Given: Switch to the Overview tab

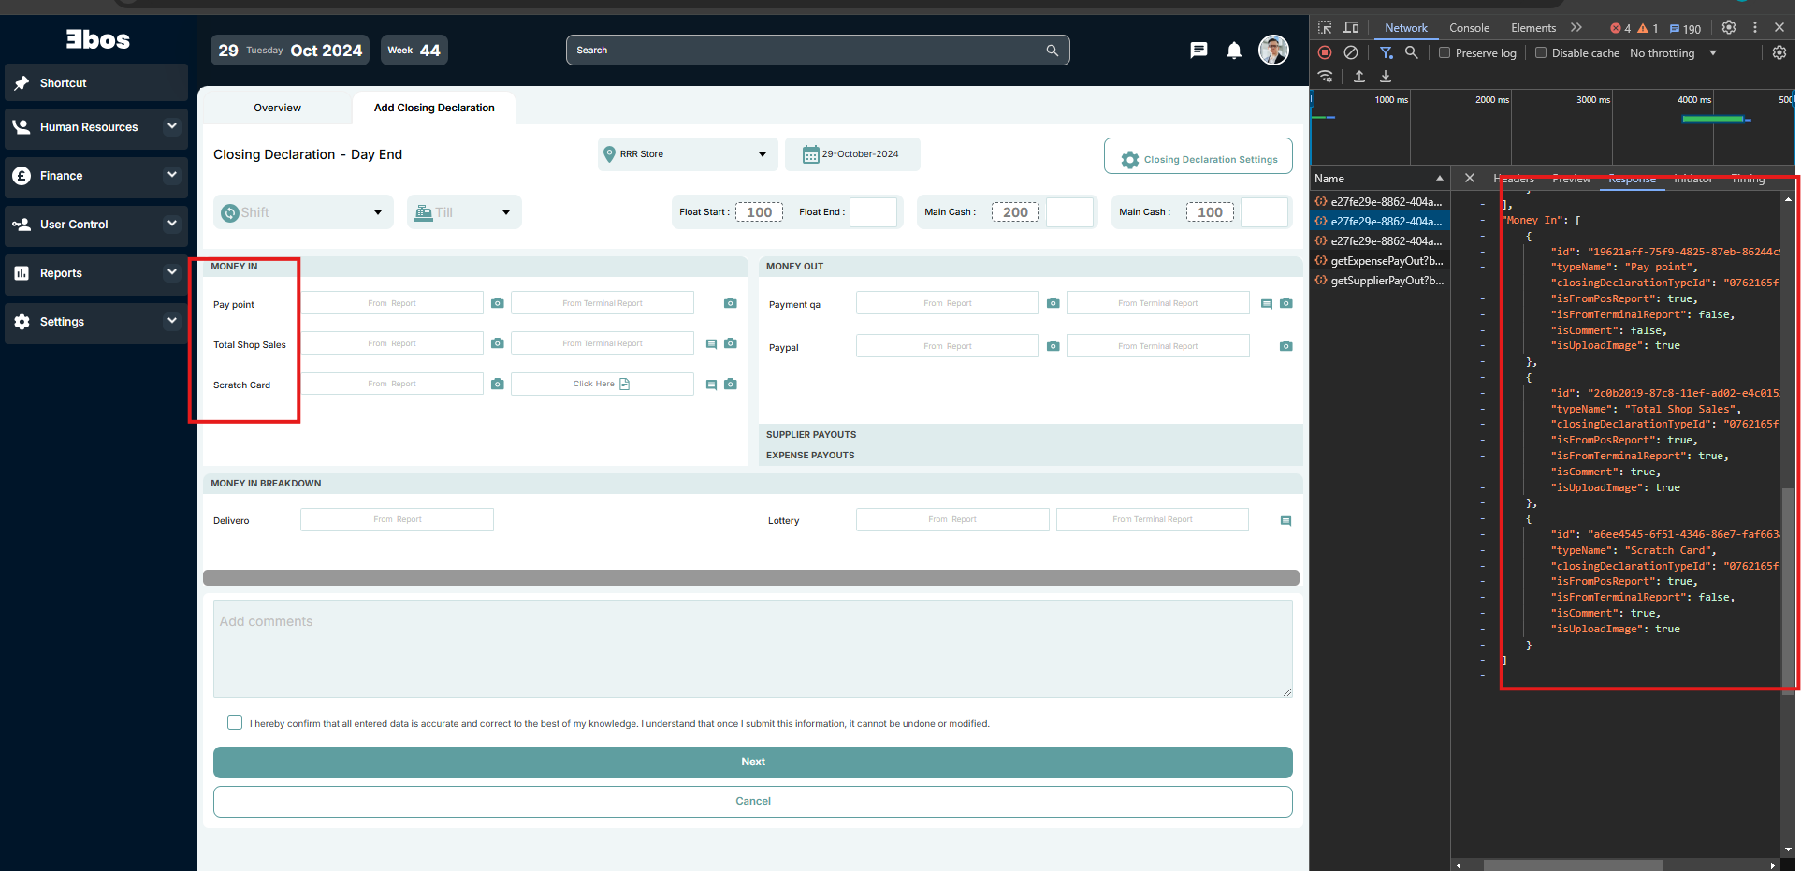Looking at the screenshot, I should click(277, 108).
